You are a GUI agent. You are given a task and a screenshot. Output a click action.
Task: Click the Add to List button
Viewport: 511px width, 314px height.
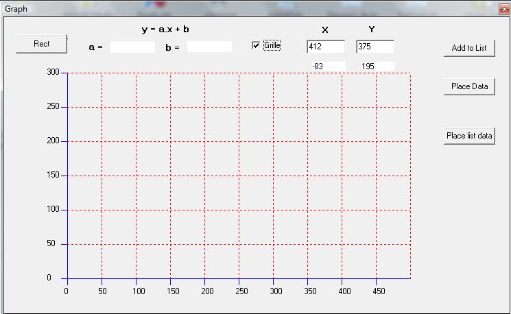click(469, 48)
